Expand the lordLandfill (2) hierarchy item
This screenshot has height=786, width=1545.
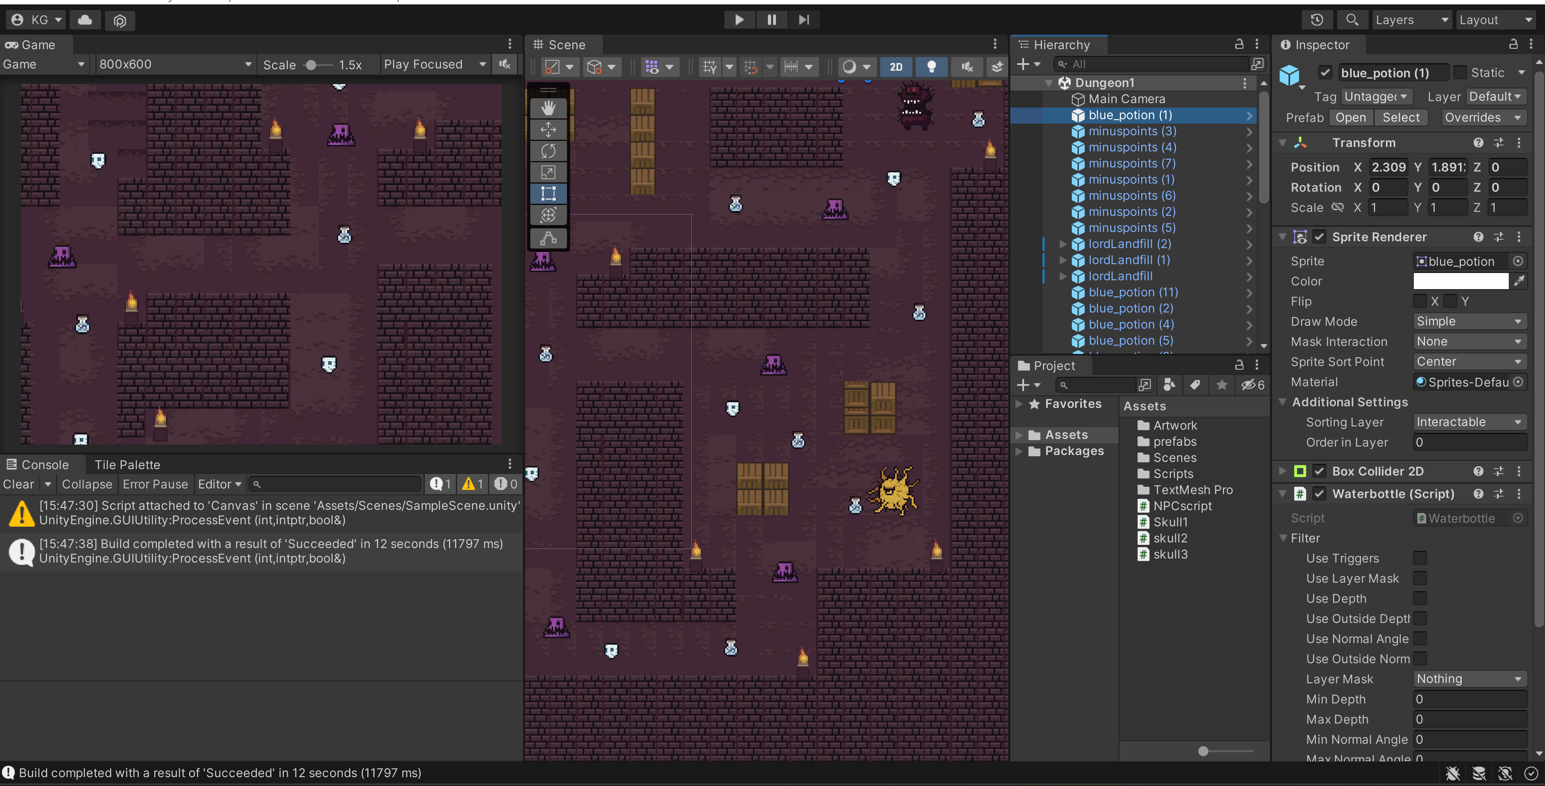(x=1062, y=244)
